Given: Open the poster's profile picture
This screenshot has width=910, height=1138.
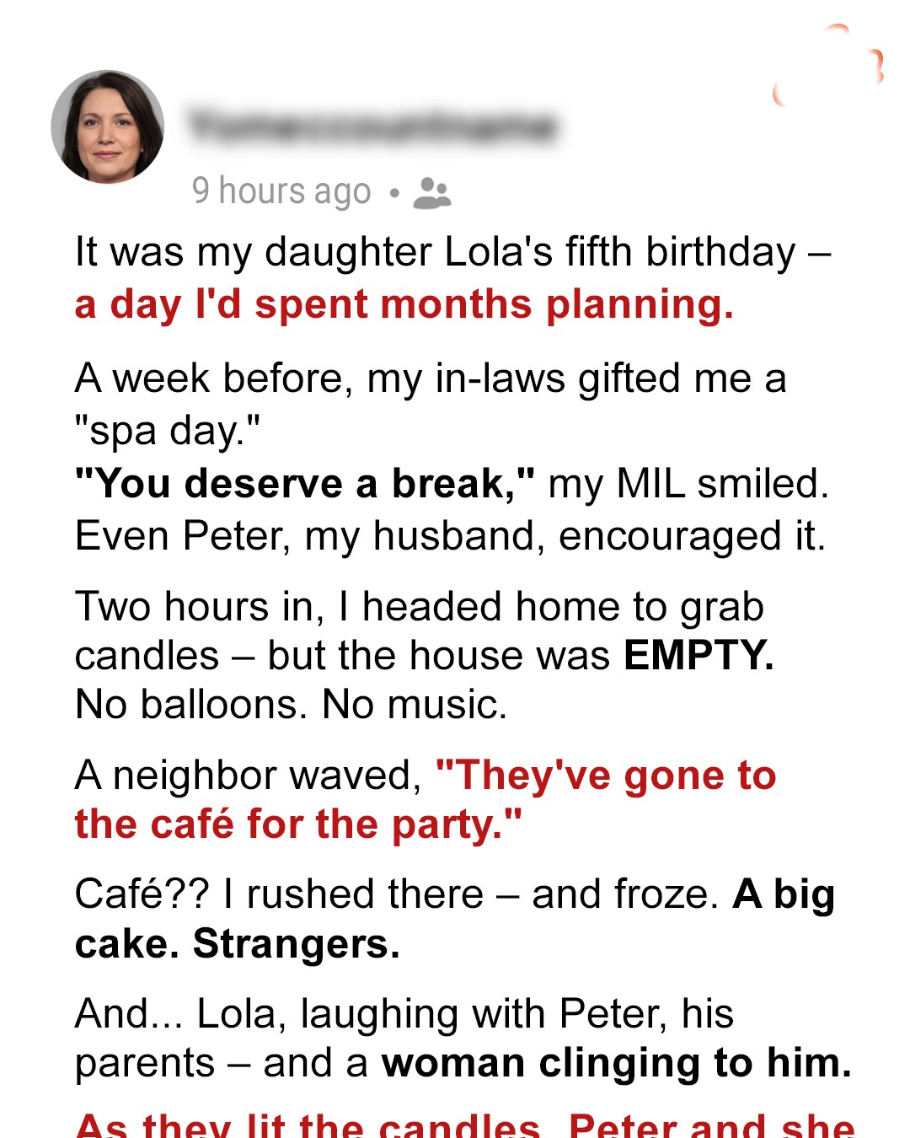Looking at the screenshot, I should point(108,126).
